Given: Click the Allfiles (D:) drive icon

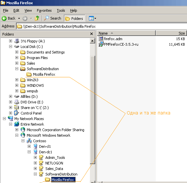Looking at the screenshot, I should point(17,96).
